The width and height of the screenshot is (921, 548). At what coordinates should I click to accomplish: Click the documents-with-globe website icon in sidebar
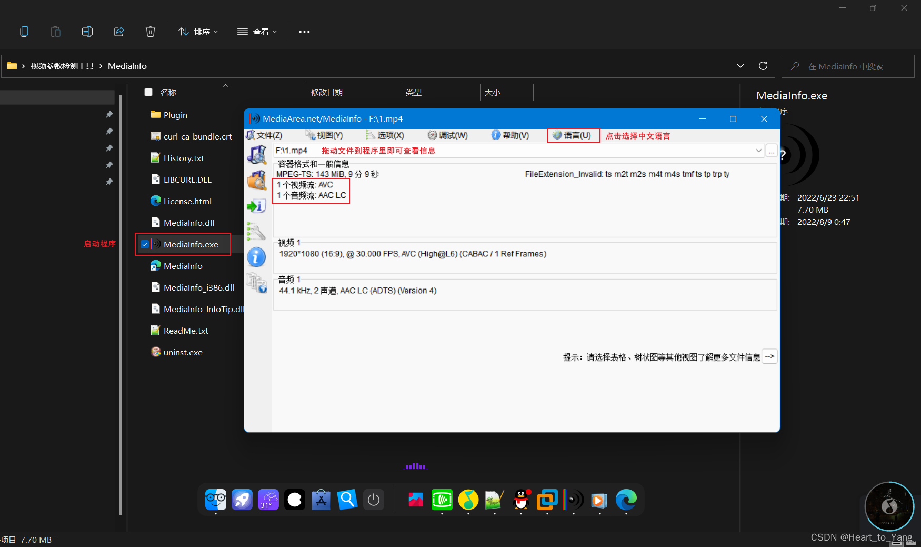[x=257, y=283]
